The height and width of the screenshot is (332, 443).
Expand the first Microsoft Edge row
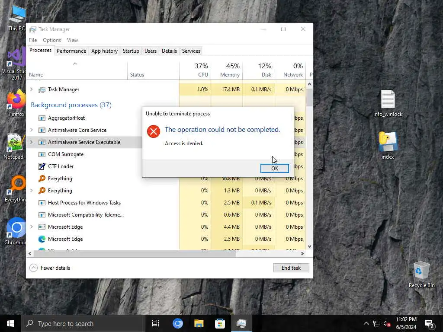click(x=31, y=227)
